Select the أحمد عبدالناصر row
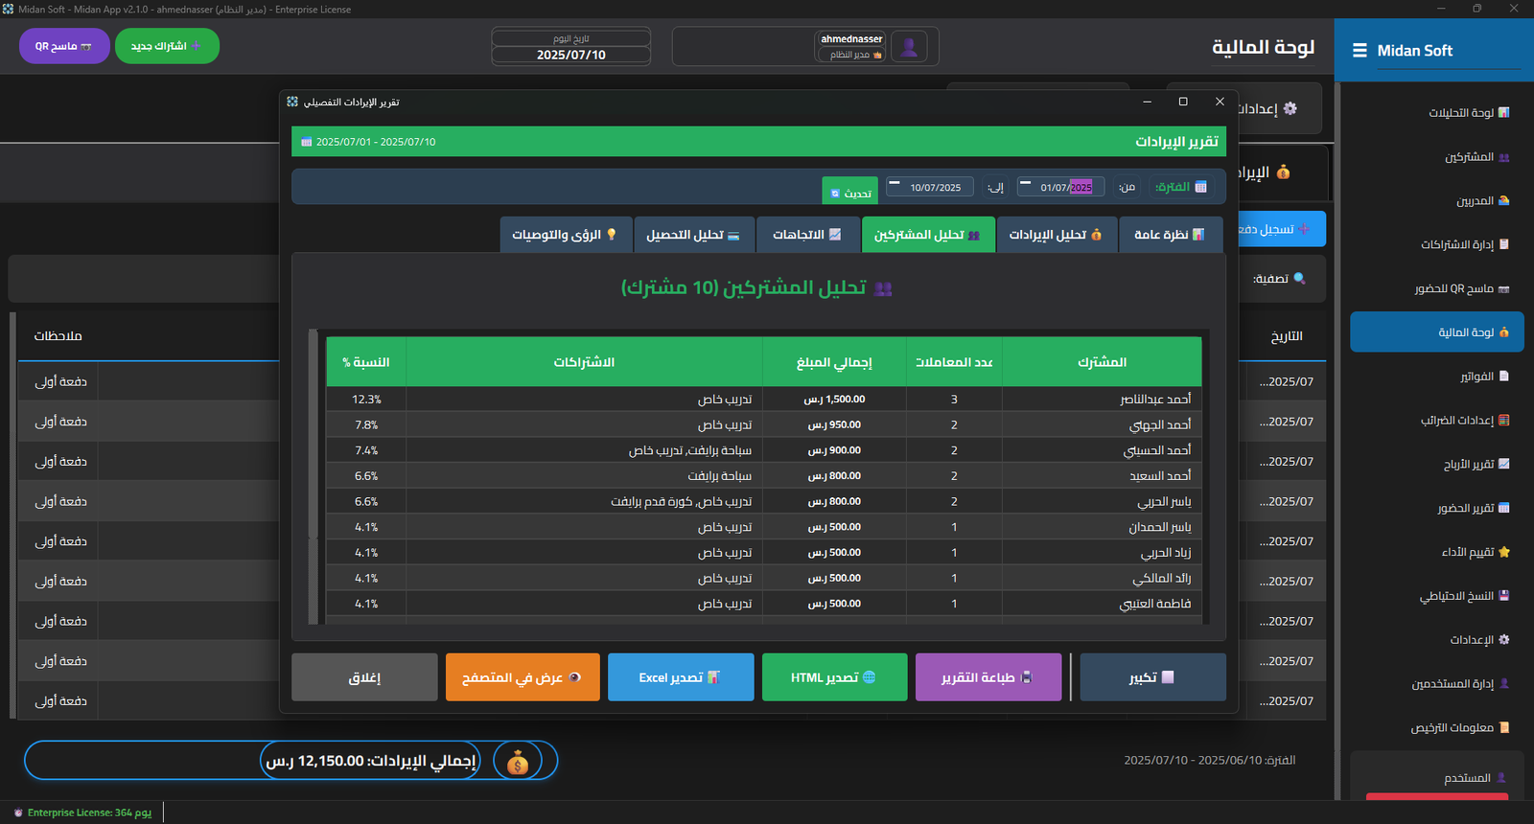This screenshot has height=824, width=1534. 764,400
